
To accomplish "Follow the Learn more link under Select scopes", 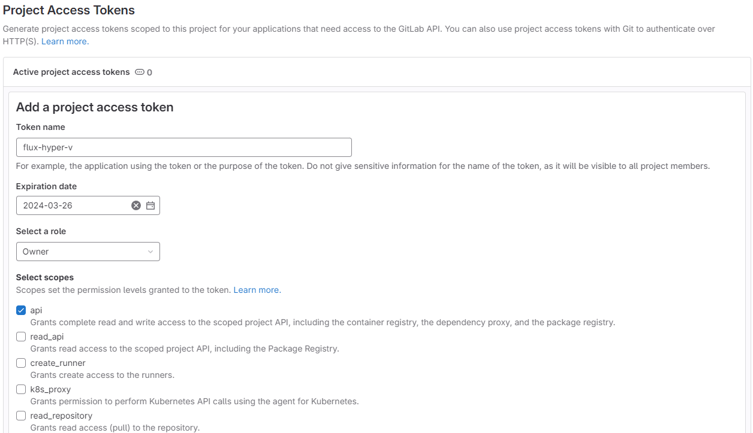I will 257,290.
